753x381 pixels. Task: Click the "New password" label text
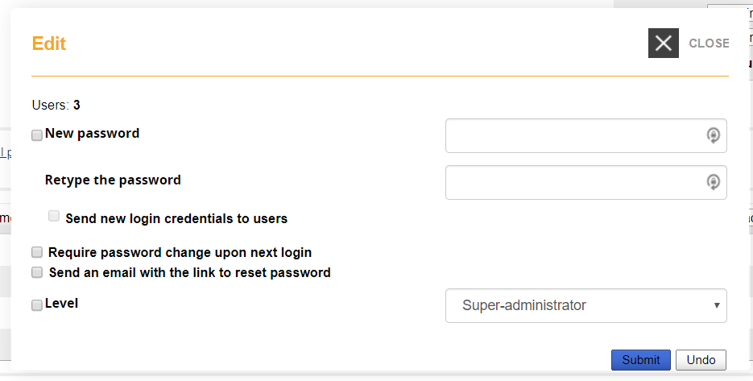93,134
